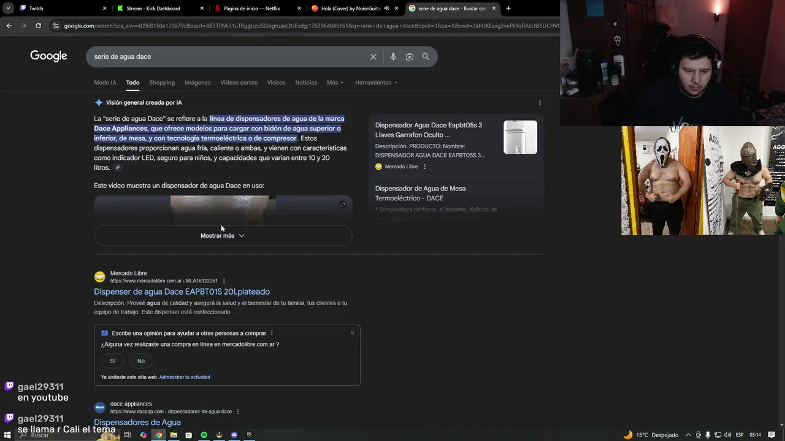Open the 15°C Despejado weather widget

651,435
